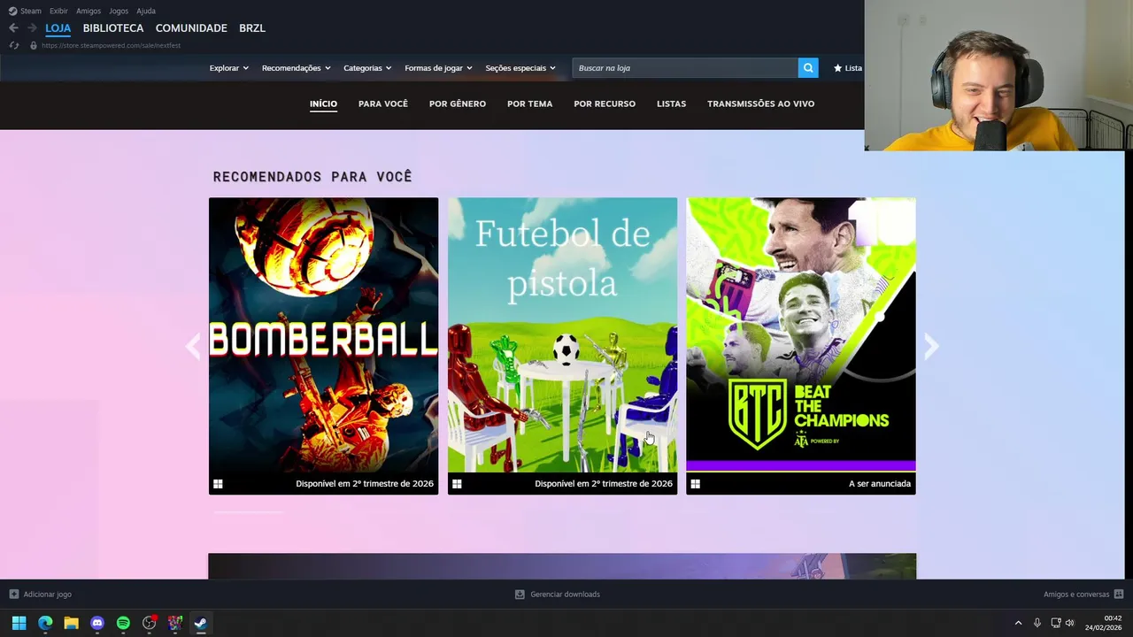Click the Windows platform icon on the Bomberball card
The image size is (1133, 637).
tap(218, 484)
